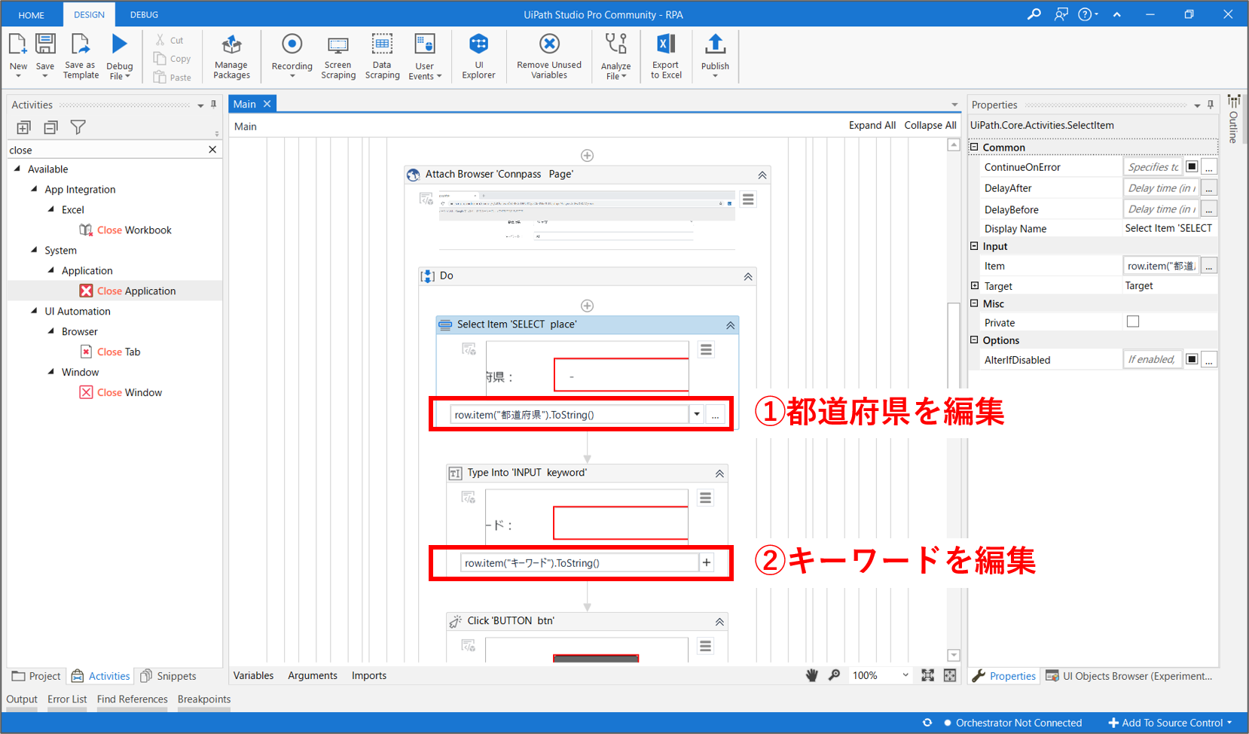Click Remove Unused Variables icon

click(x=549, y=45)
